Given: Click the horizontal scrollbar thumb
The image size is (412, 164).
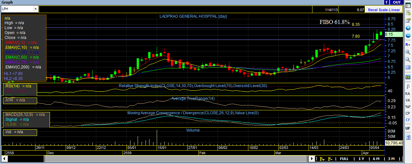Looking at the screenshot, I should click(x=176, y=159).
